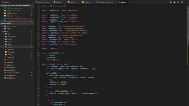
Task: Click line number 30 in the gutter
Action: pos(38,64)
